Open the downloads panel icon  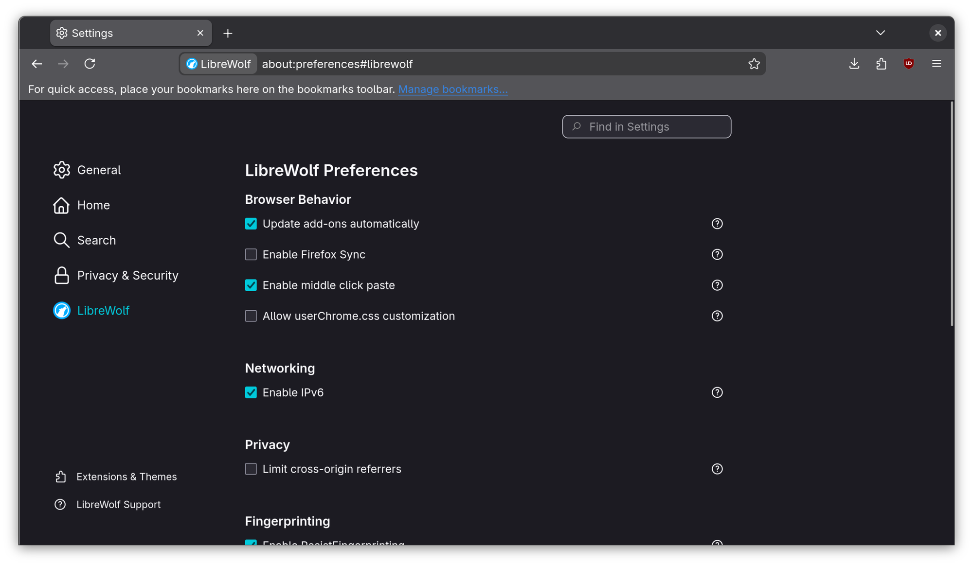click(x=854, y=64)
